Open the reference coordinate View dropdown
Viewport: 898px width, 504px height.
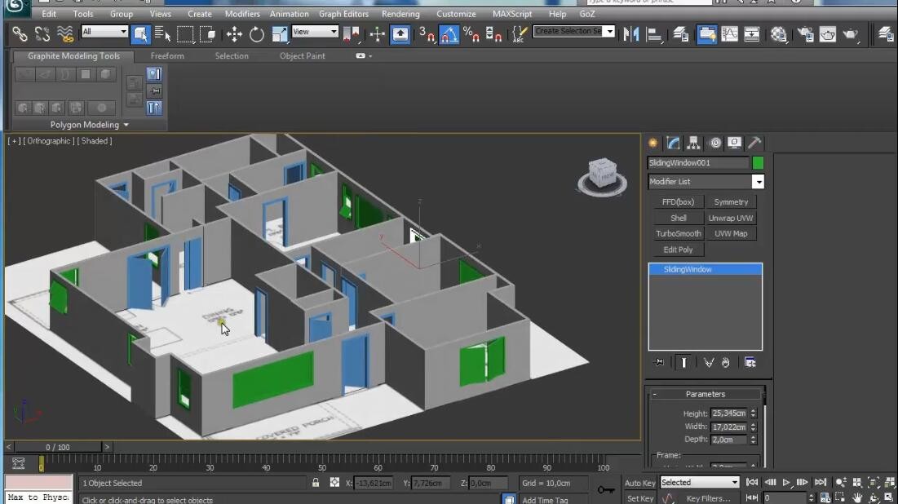315,32
